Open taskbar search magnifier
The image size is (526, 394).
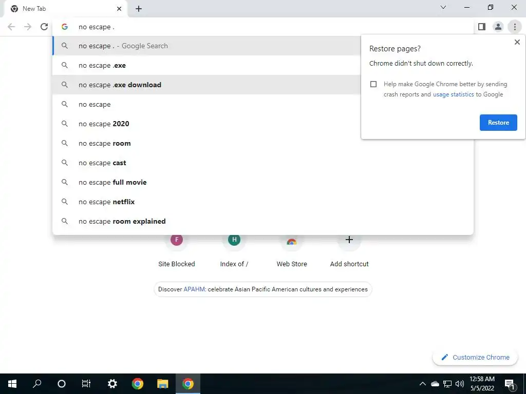[37, 384]
